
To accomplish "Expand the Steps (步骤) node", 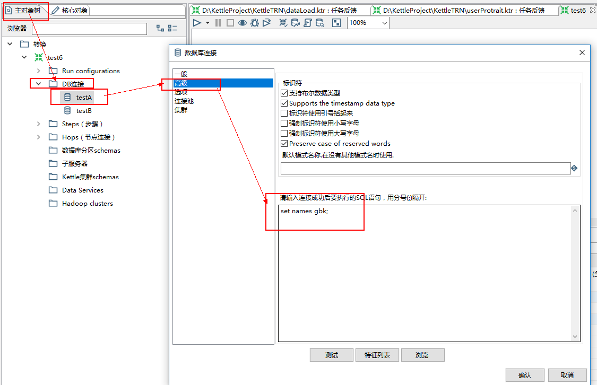I will click(38, 124).
